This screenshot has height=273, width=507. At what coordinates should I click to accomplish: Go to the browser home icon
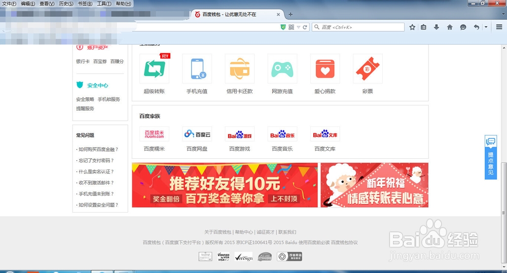click(450, 27)
